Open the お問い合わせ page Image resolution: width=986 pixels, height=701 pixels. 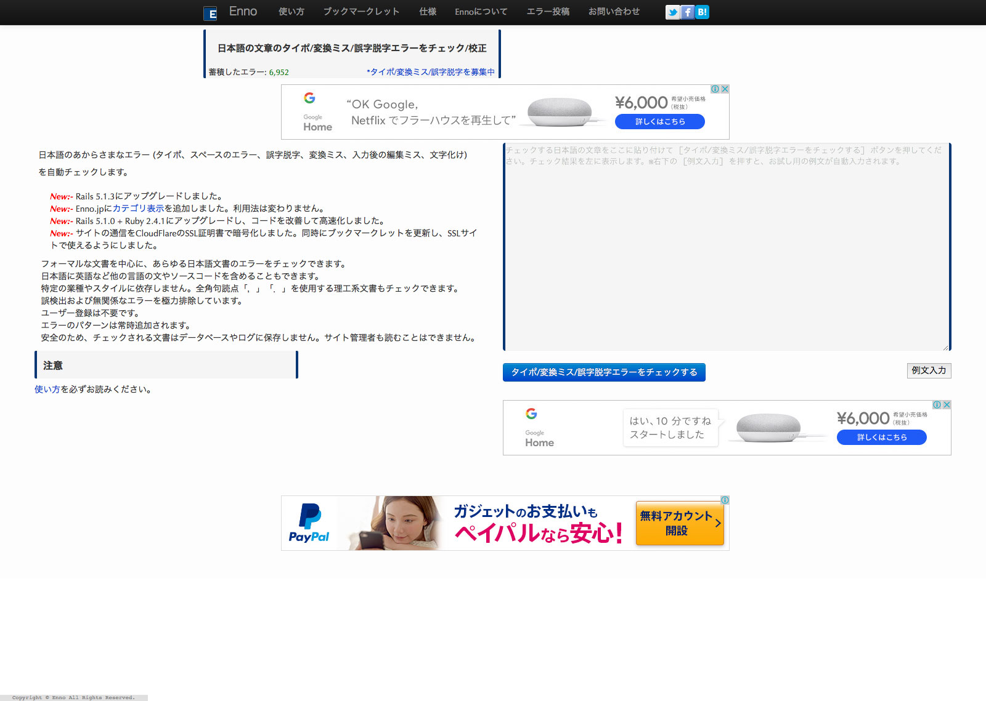[614, 12]
